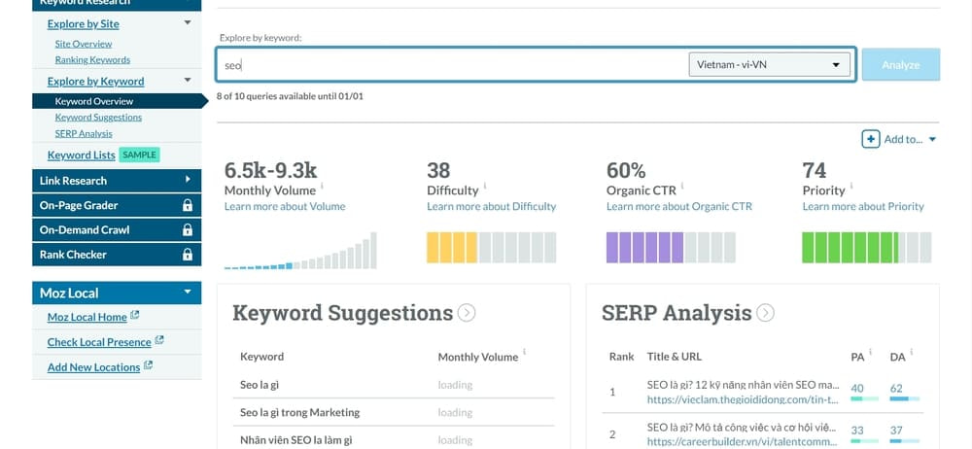This screenshot has height=449, width=972.
Task: Open Ranking Keywords in the sidebar
Action: click(x=92, y=60)
